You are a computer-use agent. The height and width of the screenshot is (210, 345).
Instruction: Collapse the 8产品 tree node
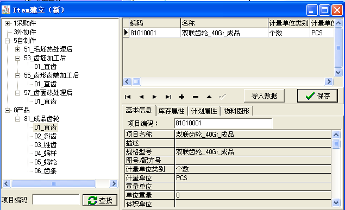point(7,110)
